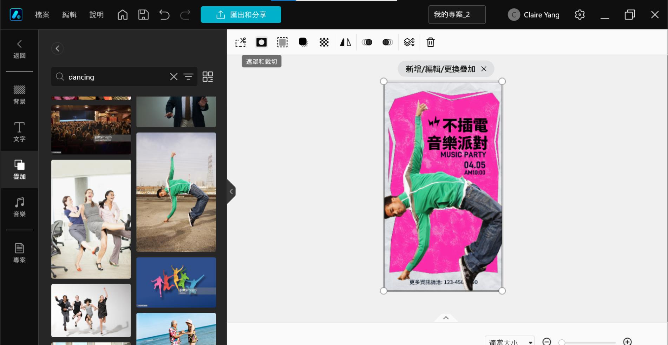Toggle the grid view layout for results

[x=208, y=77]
